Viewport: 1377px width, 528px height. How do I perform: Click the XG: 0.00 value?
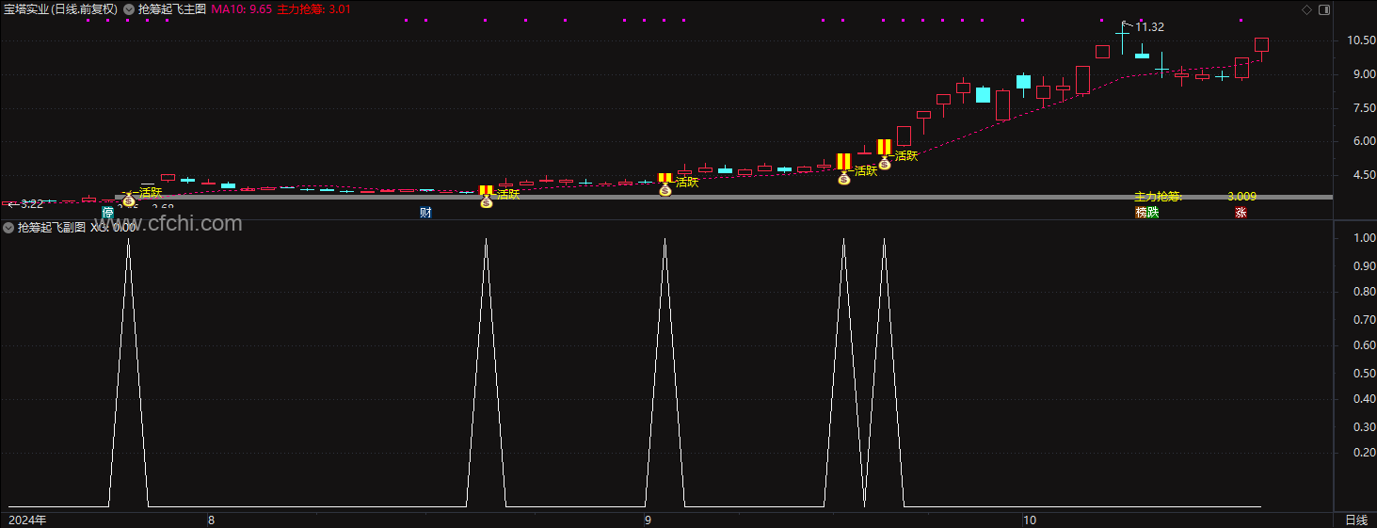pyautogui.click(x=112, y=228)
